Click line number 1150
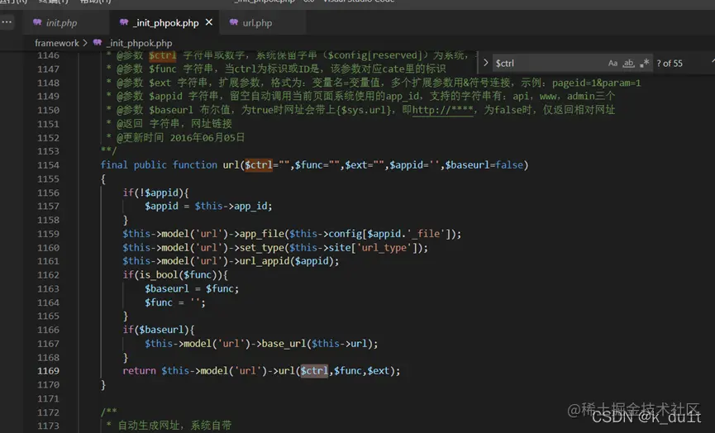This screenshot has height=433, width=715. point(48,110)
